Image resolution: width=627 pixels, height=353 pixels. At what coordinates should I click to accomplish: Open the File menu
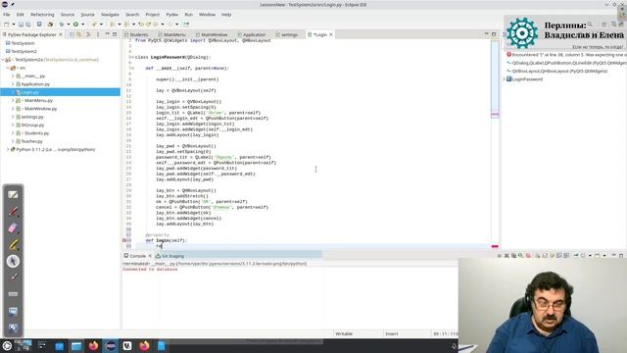pyautogui.click(x=7, y=15)
